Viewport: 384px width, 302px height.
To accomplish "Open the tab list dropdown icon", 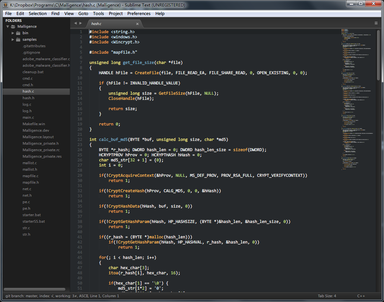I will pyautogui.click(x=376, y=23).
